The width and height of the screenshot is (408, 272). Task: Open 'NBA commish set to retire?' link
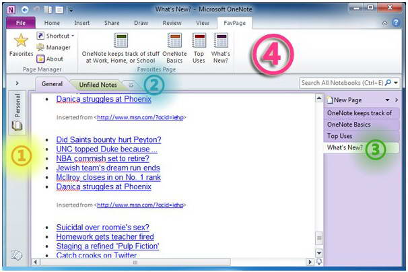(103, 158)
